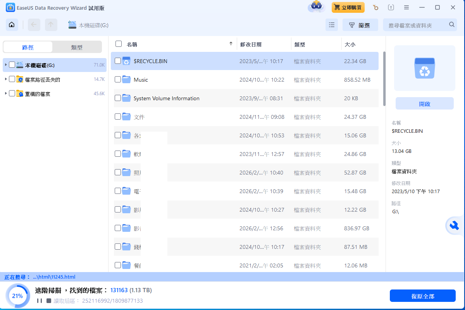Screen dimensions: 465x310
Task: Open the file repair wrench tool on the right
Action: coord(454,226)
